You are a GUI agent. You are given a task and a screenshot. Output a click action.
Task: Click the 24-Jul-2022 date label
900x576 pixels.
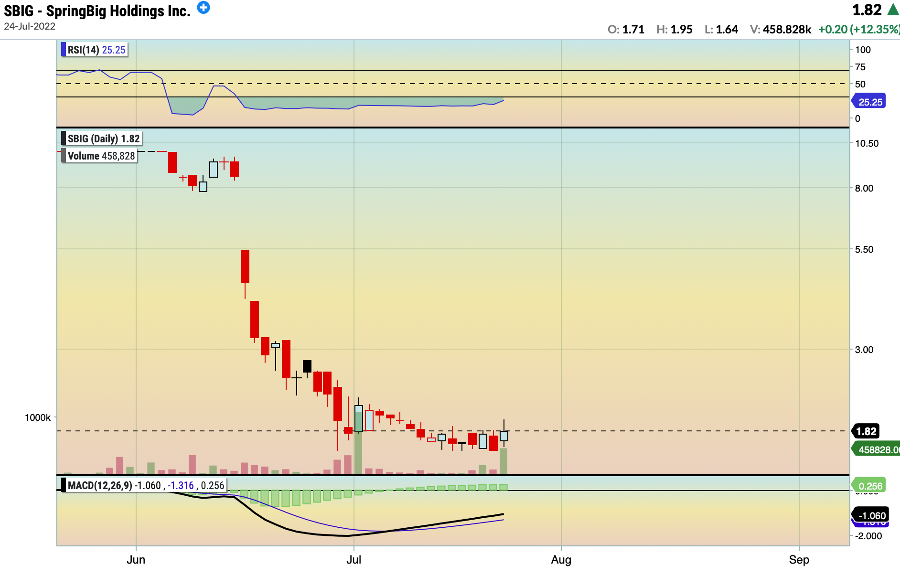(30, 26)
